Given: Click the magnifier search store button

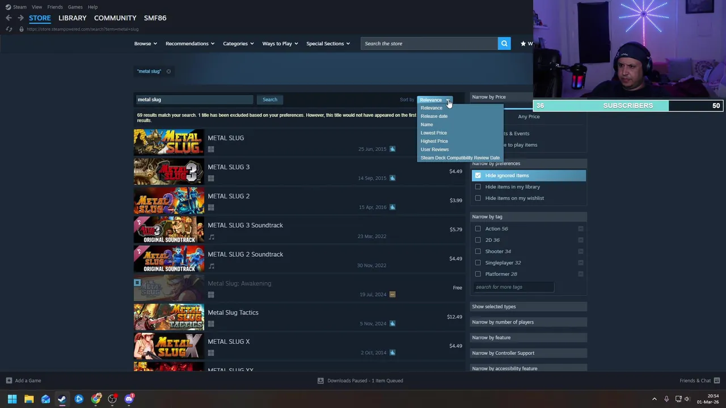Looking at the screenshot, I should click(504, 44).
